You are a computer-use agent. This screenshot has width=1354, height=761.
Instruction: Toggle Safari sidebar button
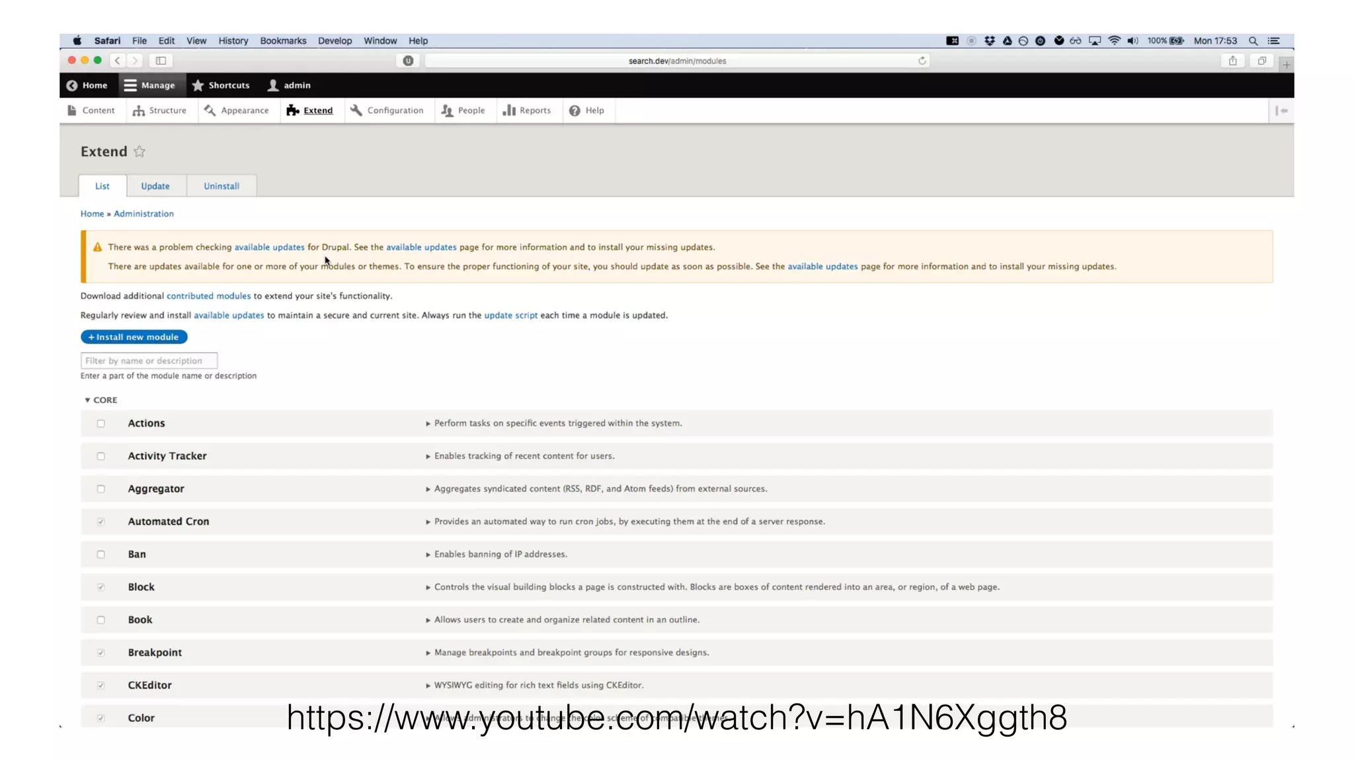pyautogui.click(x=161, y=61)
